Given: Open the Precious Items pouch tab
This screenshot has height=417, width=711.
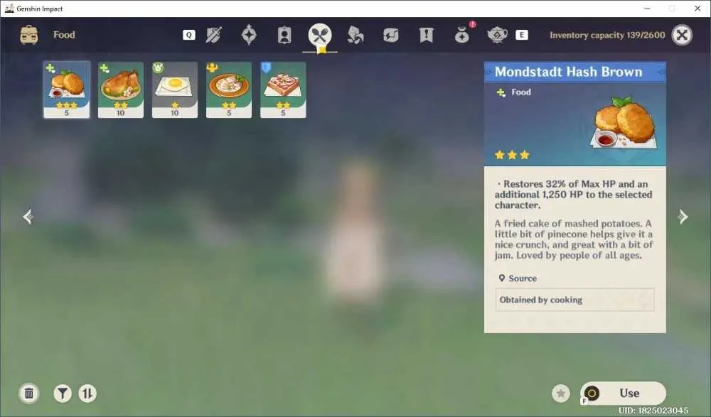Looking at the screenshot, I should pyautogui.click(x=461, y=35).
